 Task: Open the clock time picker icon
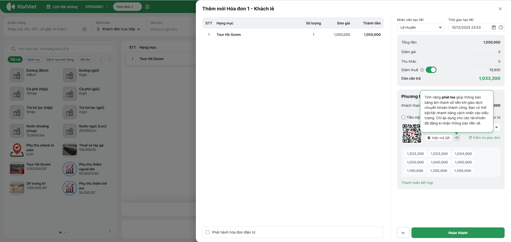click(501, 27)
